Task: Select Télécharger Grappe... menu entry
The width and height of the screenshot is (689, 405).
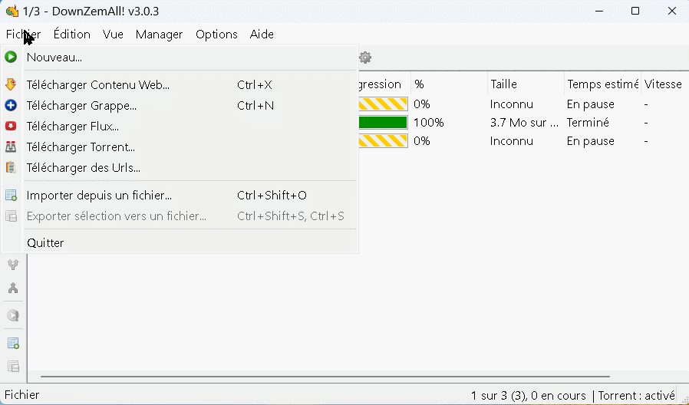Action: coord(81,106)
